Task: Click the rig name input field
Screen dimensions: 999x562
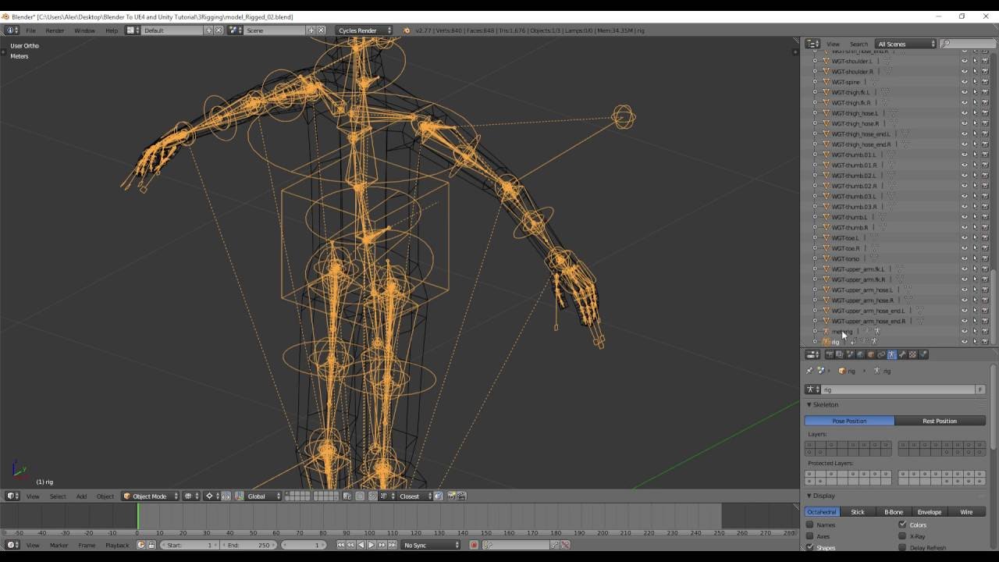Action: point(898,389)
